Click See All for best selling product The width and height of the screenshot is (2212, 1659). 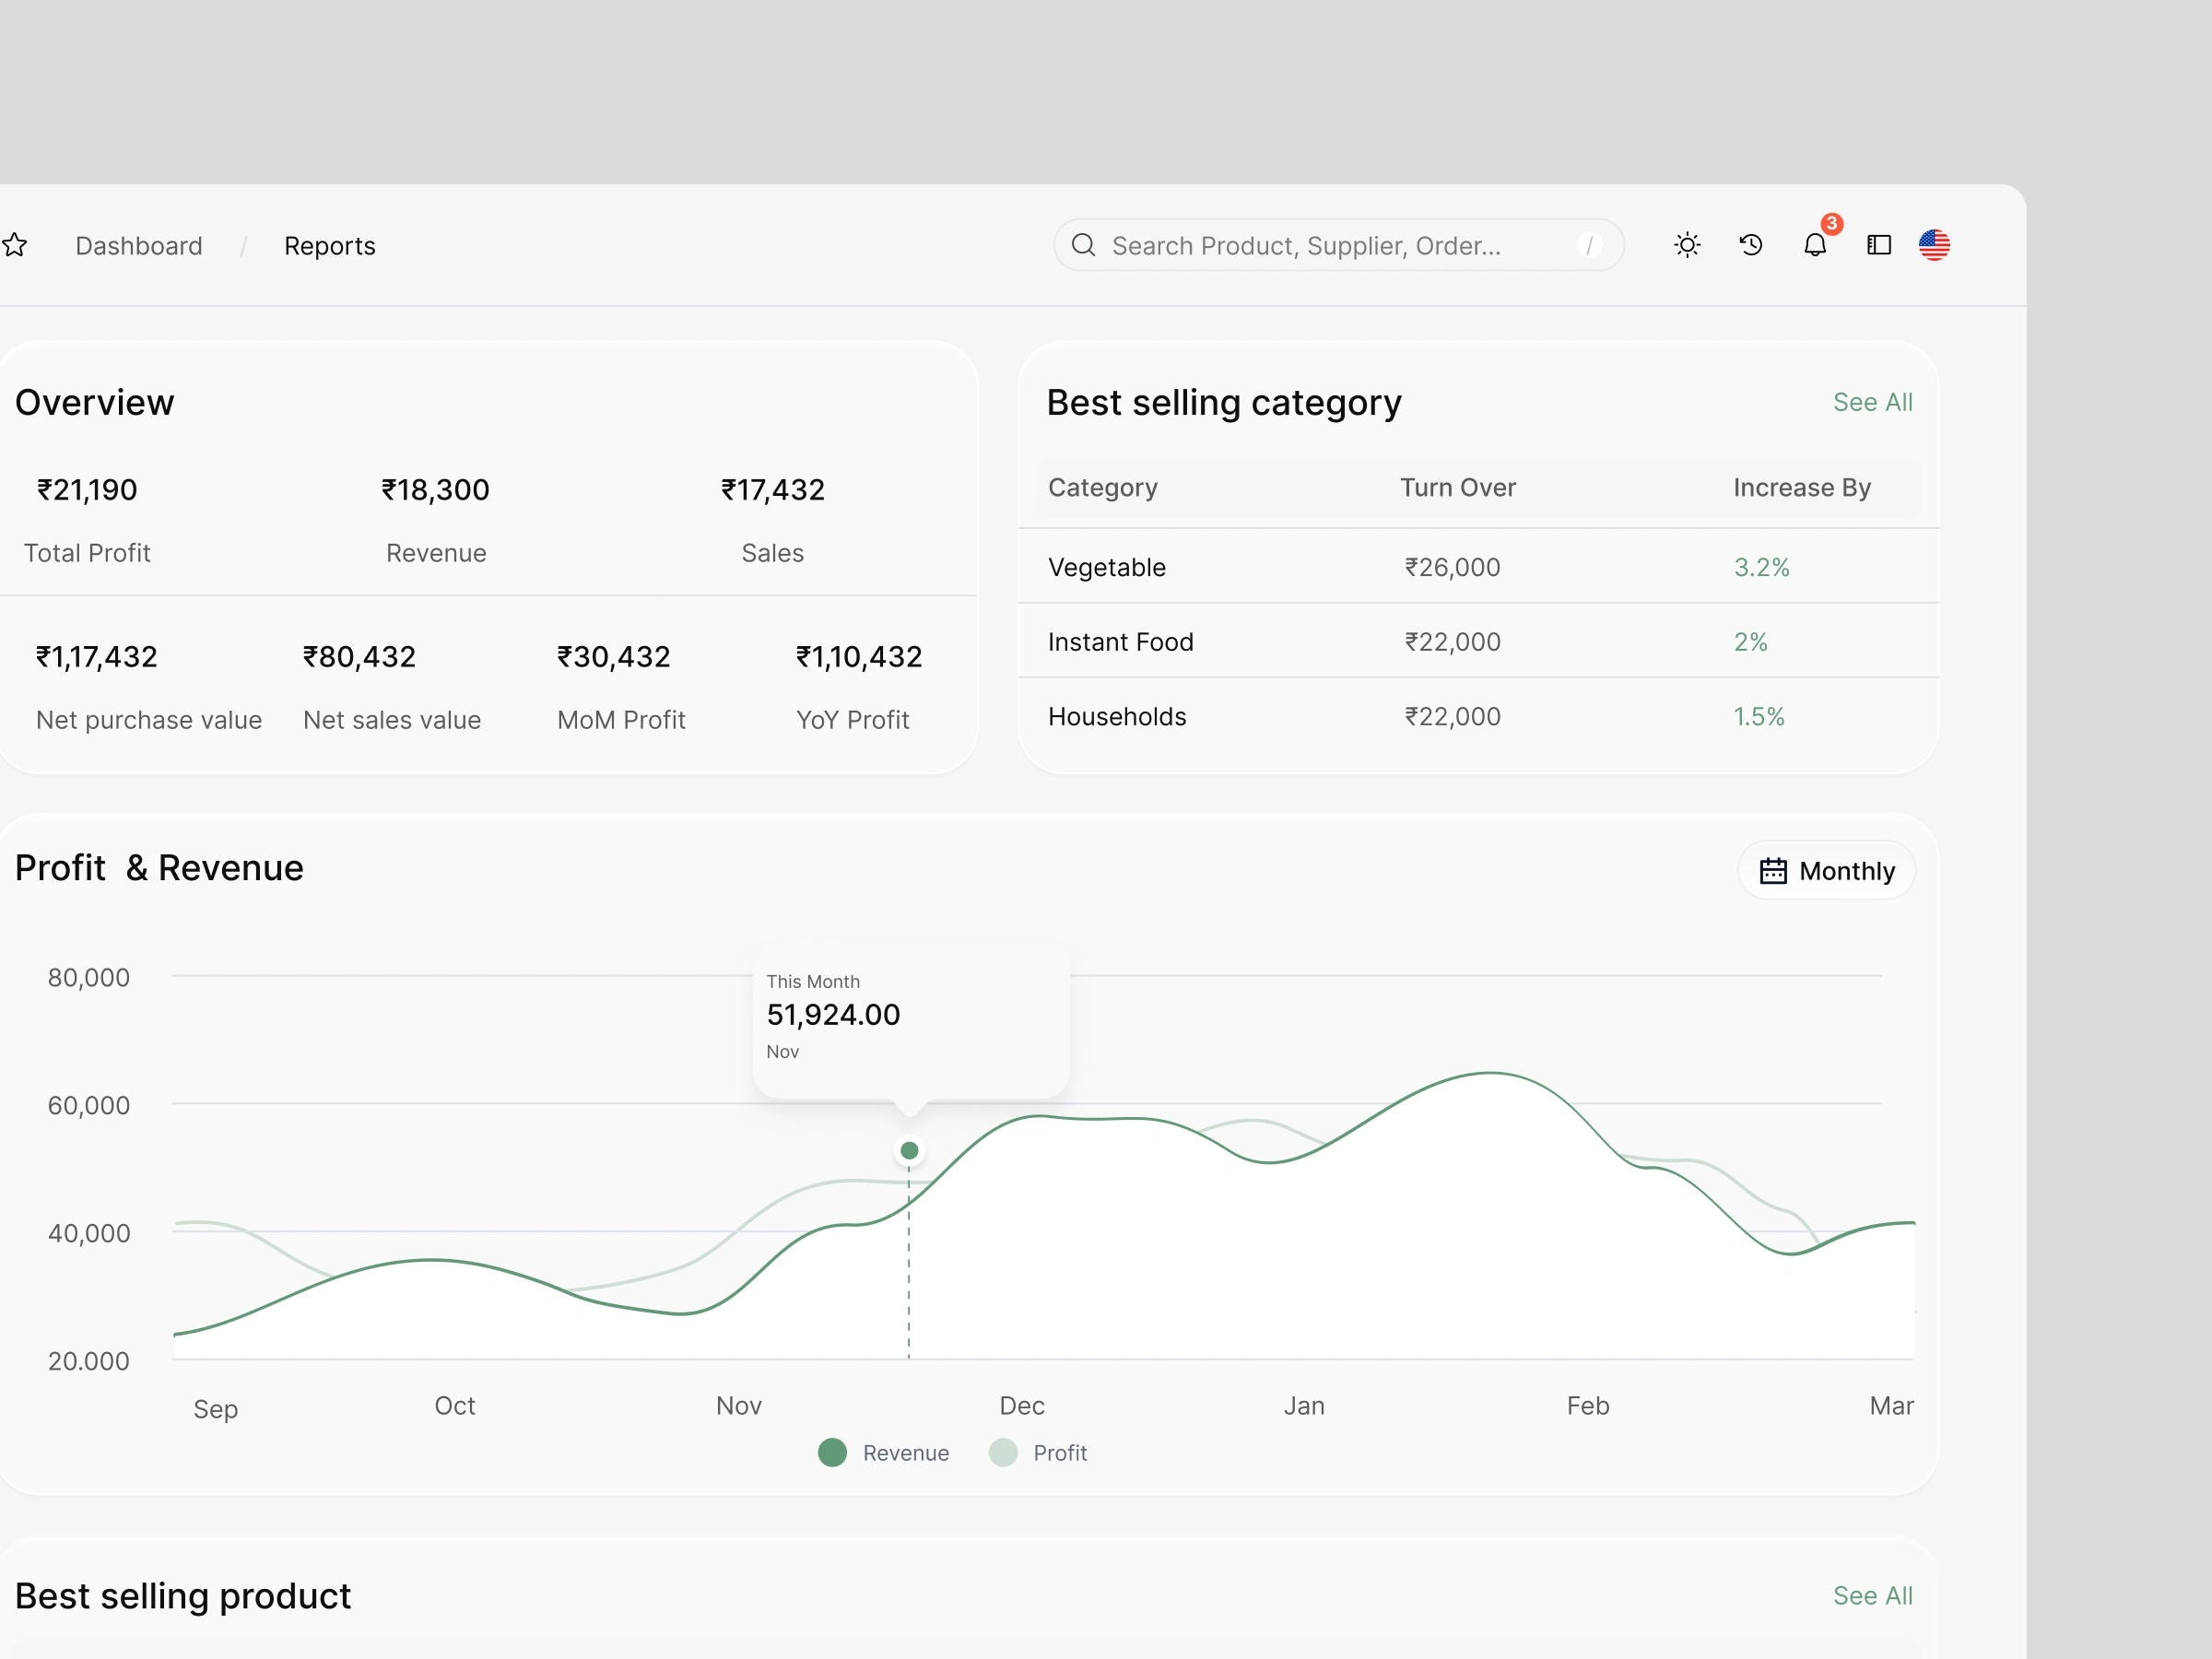point(1872,1595)
